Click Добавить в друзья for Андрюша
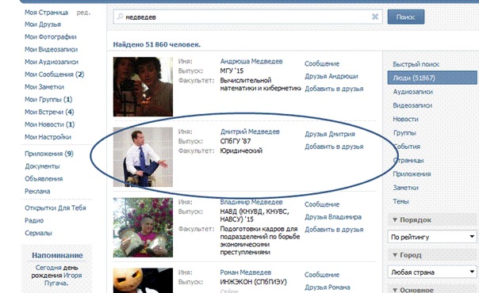Image resolution: width=479 pixels, height=293 pixels. pyautogui.click(x=334, y=89)
